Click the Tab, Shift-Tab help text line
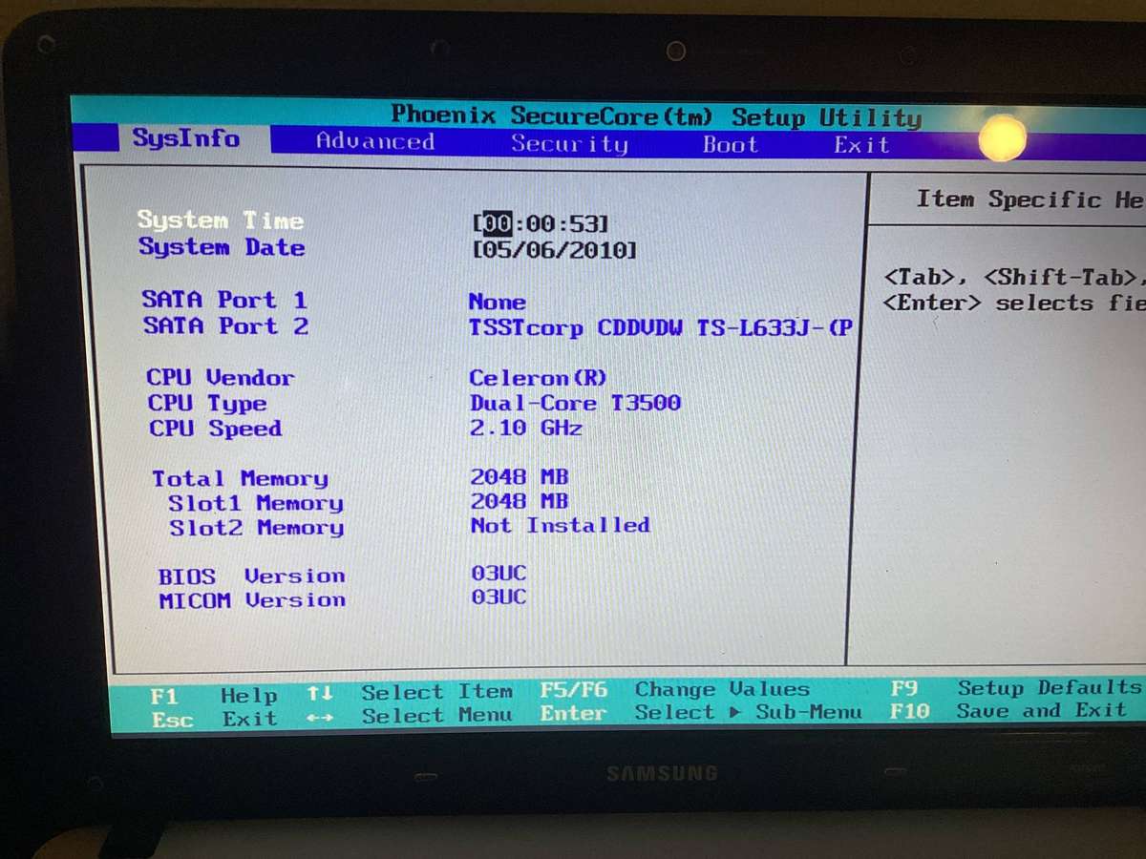This screenshot has height=859, width=1146. coord(1015,278)
